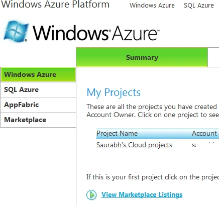Click the Windows Azure wordmark logo text

[96, 33]
